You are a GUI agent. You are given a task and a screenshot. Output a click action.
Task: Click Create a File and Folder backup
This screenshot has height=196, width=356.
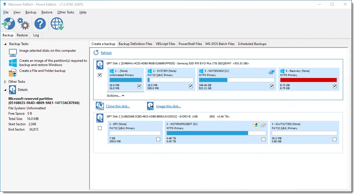coord(42,71)
